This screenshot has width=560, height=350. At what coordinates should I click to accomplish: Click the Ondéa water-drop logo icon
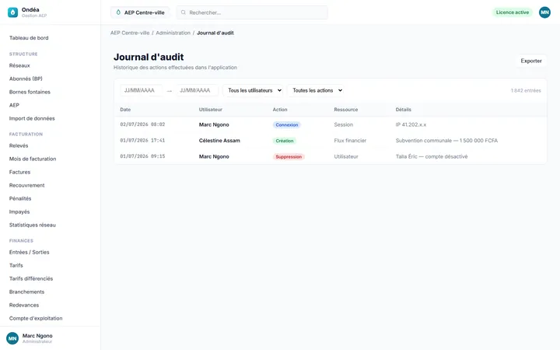pyautogui.click(x=13, y=12)
